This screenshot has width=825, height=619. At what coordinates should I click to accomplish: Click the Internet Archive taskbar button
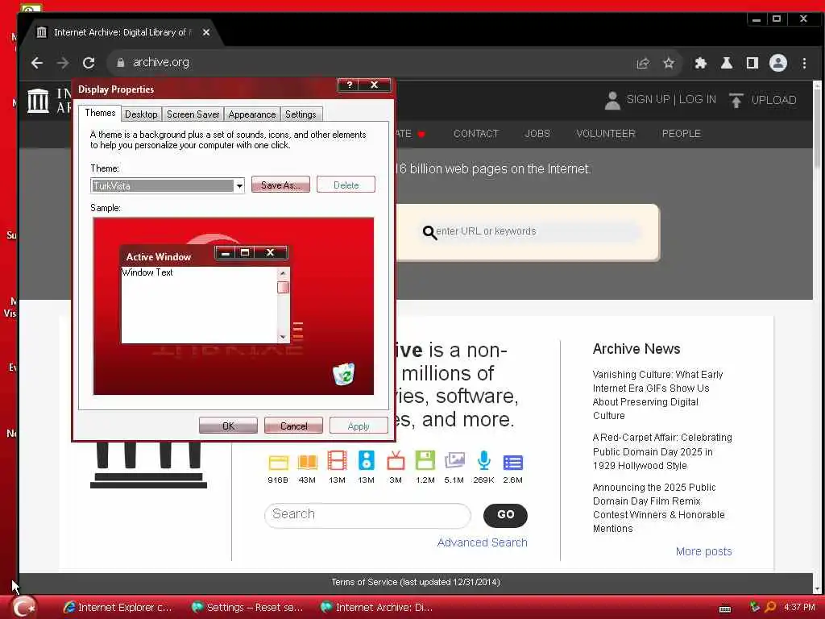(377, 608)
